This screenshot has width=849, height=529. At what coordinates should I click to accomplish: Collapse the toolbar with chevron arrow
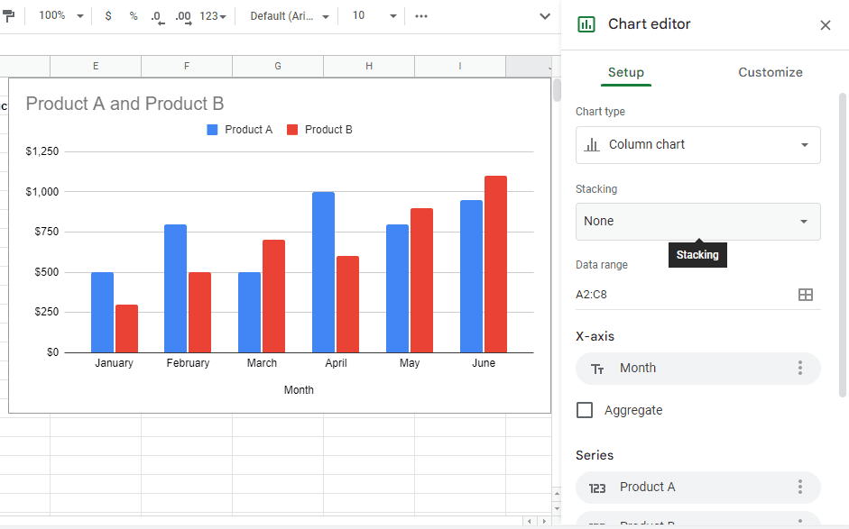pos(545,16)
